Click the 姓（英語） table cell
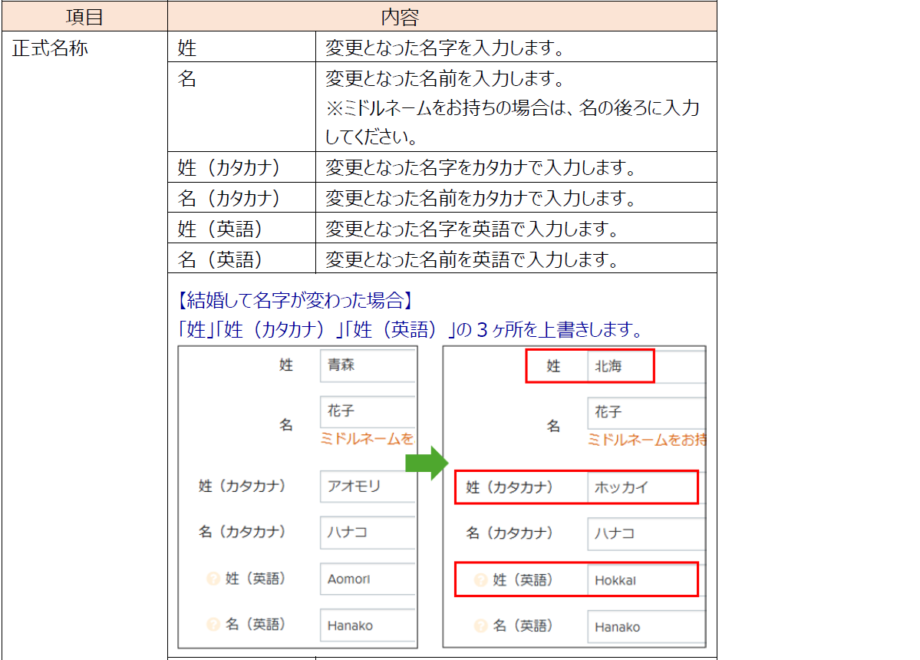Screen dimensions: 920x660 pos(242,228)
